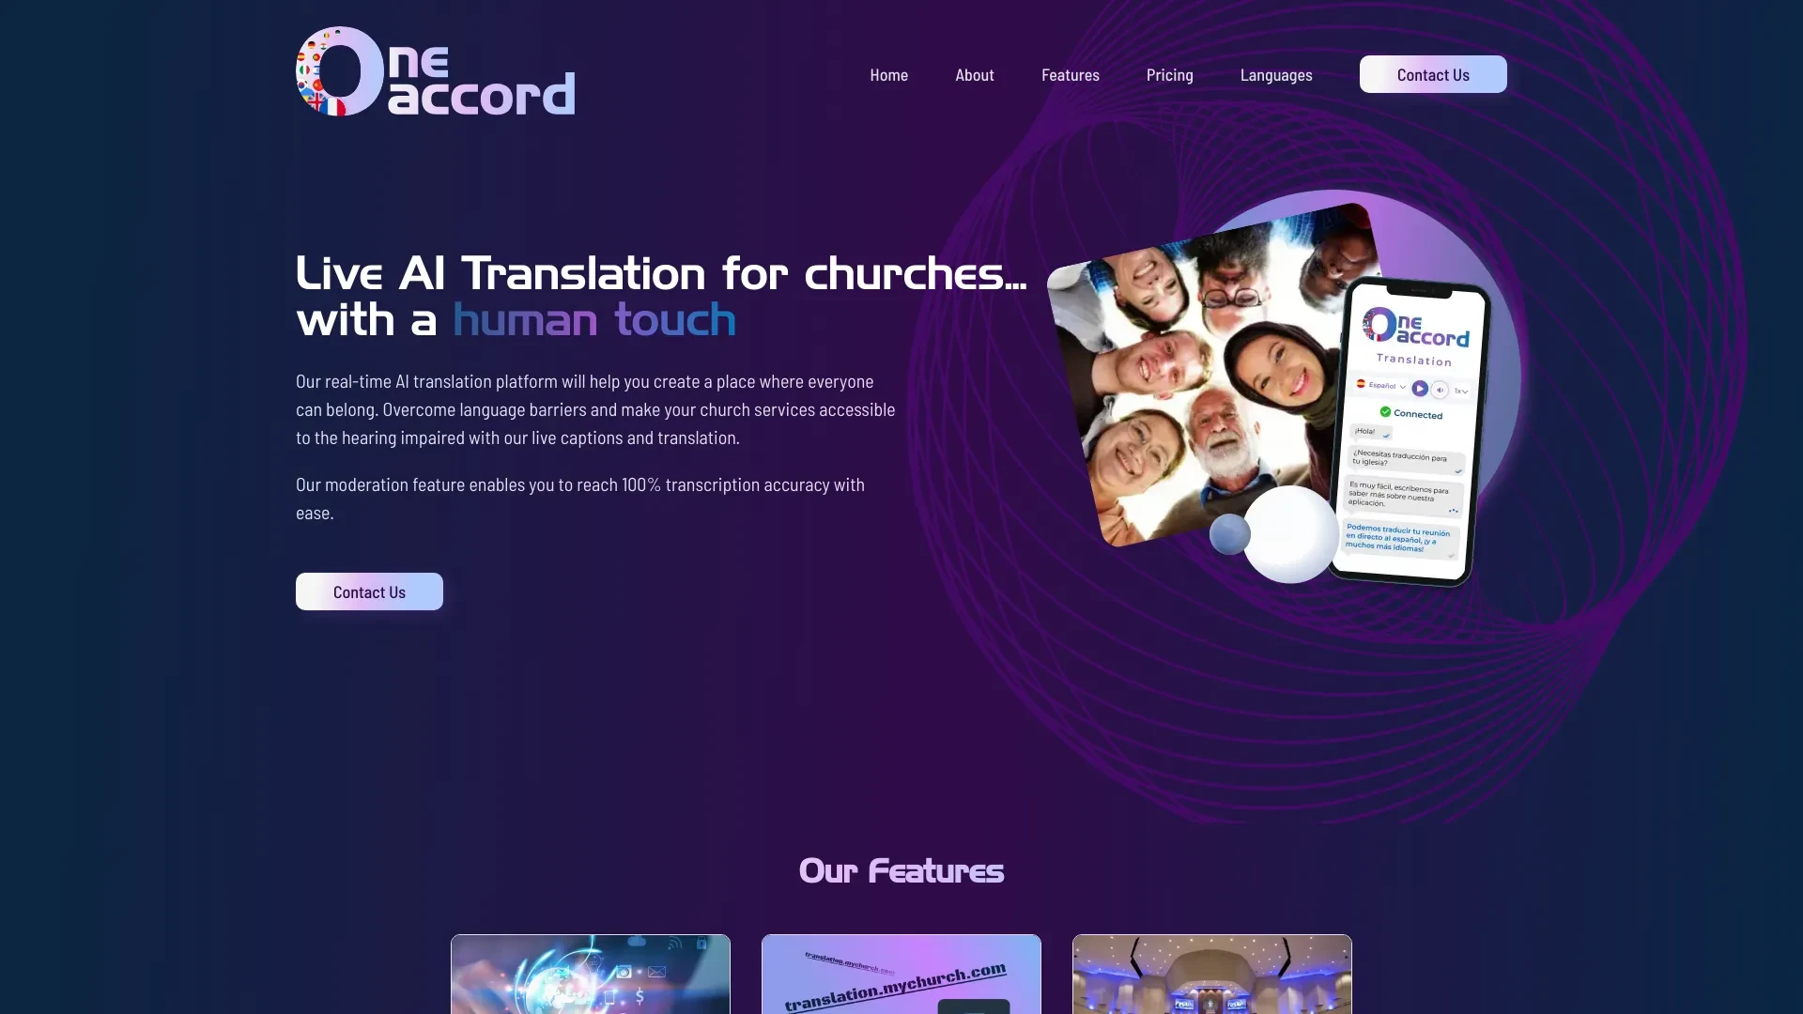The width and height of the screenshot is (1803, 1014).
Task: Expand the Features navigation dropdown
Action: [x=1070, y=74]
